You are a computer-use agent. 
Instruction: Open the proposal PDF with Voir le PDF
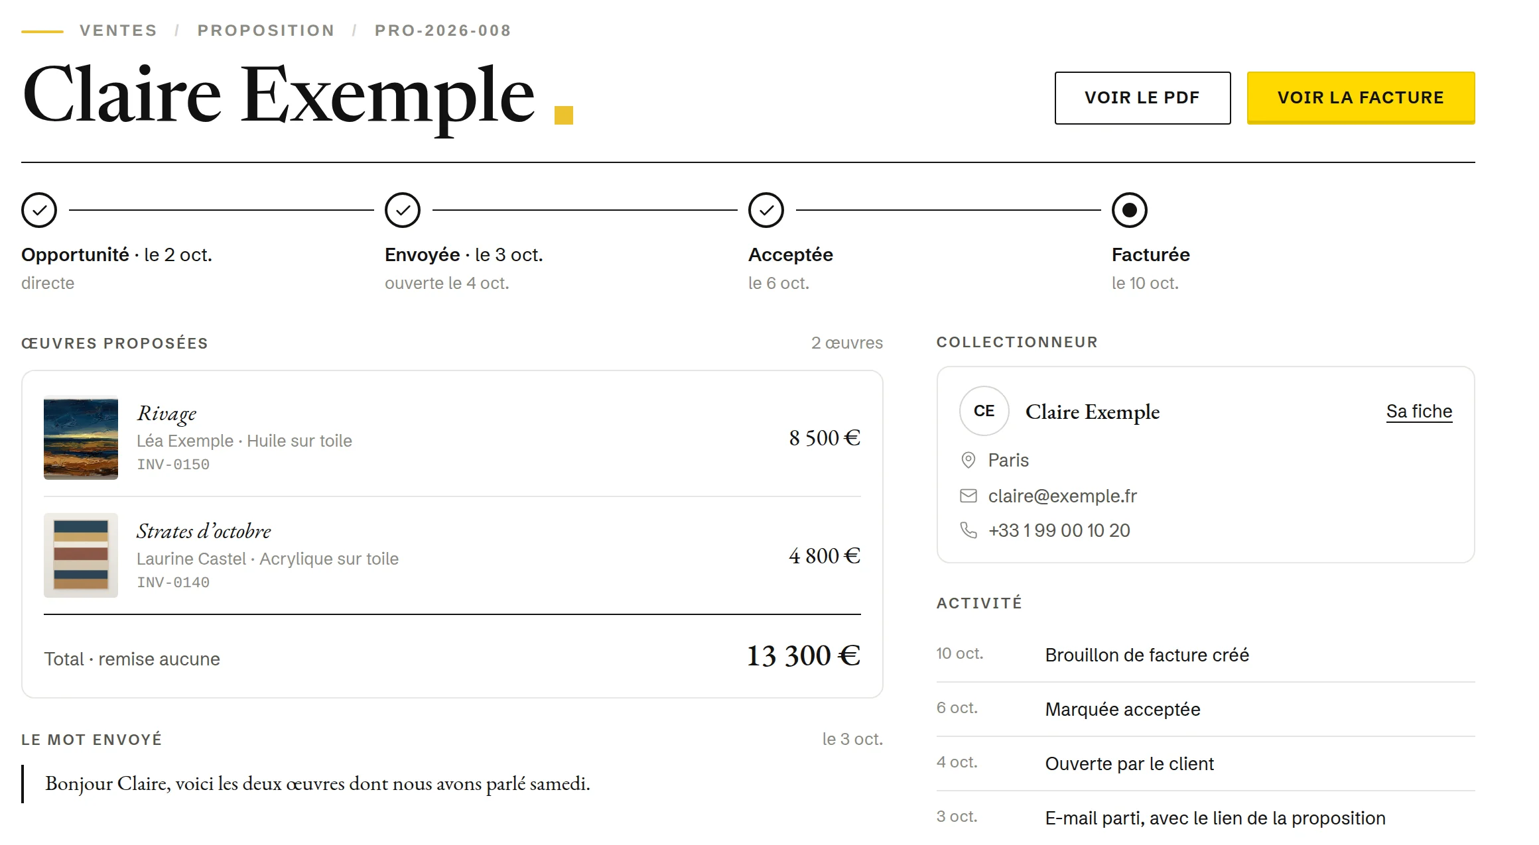tap(1142, 98)
